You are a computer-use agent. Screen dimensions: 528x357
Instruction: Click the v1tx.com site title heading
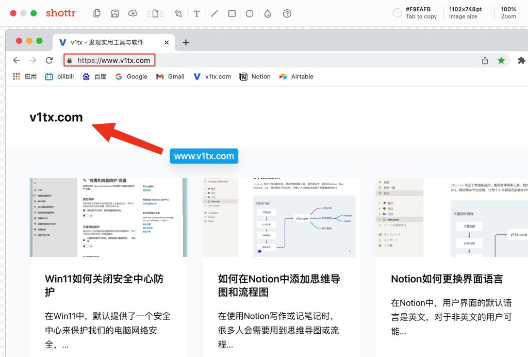(56, 117)
